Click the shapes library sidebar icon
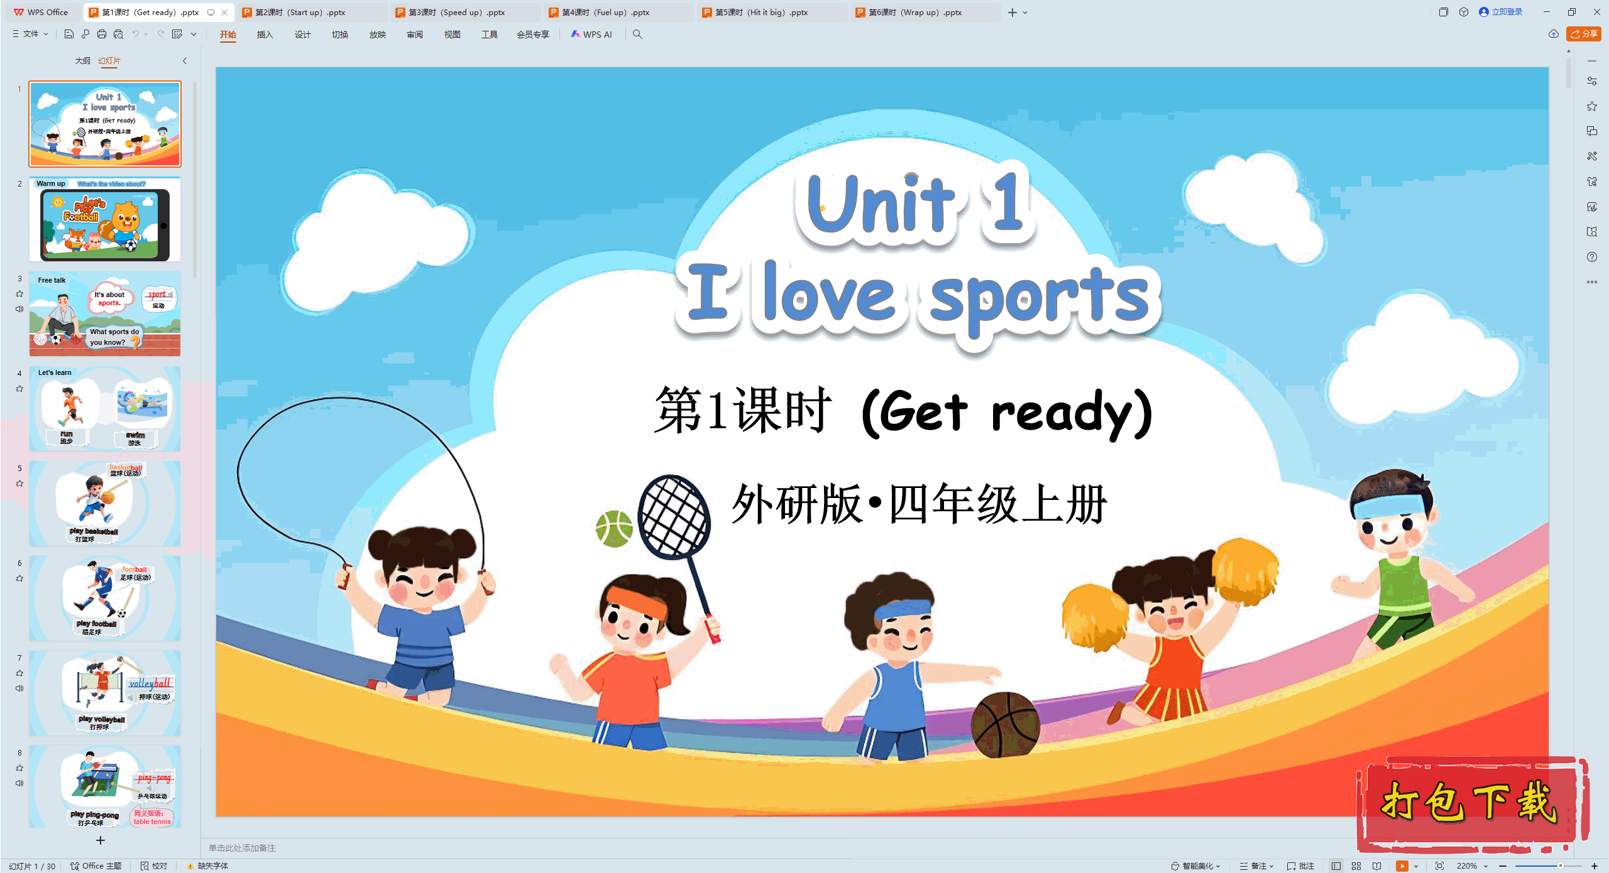This screenshot has width=1609, height=873. click(x=1592, y=182)
